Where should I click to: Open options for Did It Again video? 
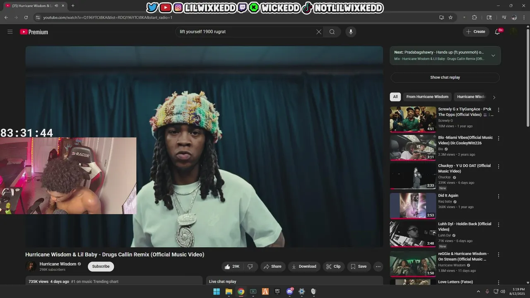click(x=499, y=196)
